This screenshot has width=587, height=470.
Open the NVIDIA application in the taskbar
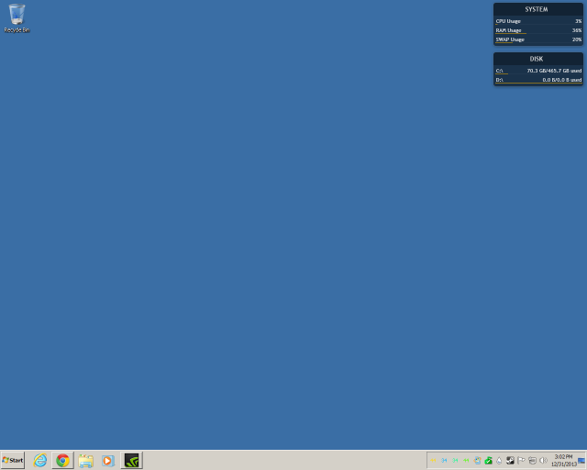point(132,460)
